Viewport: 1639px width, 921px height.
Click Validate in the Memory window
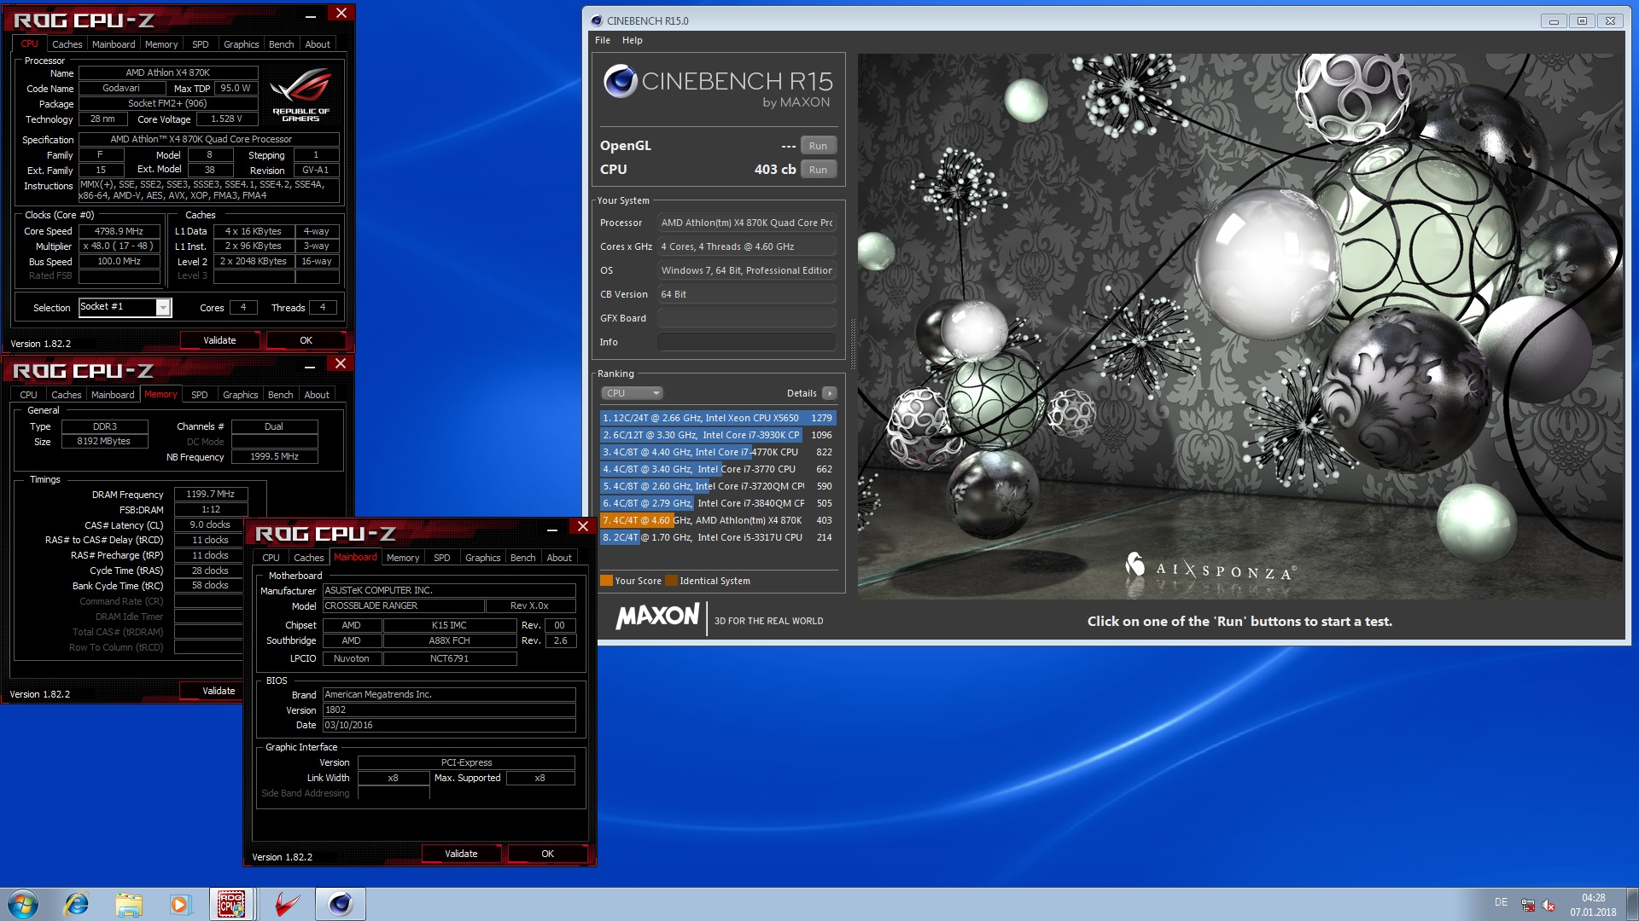(x=212, y=691)
